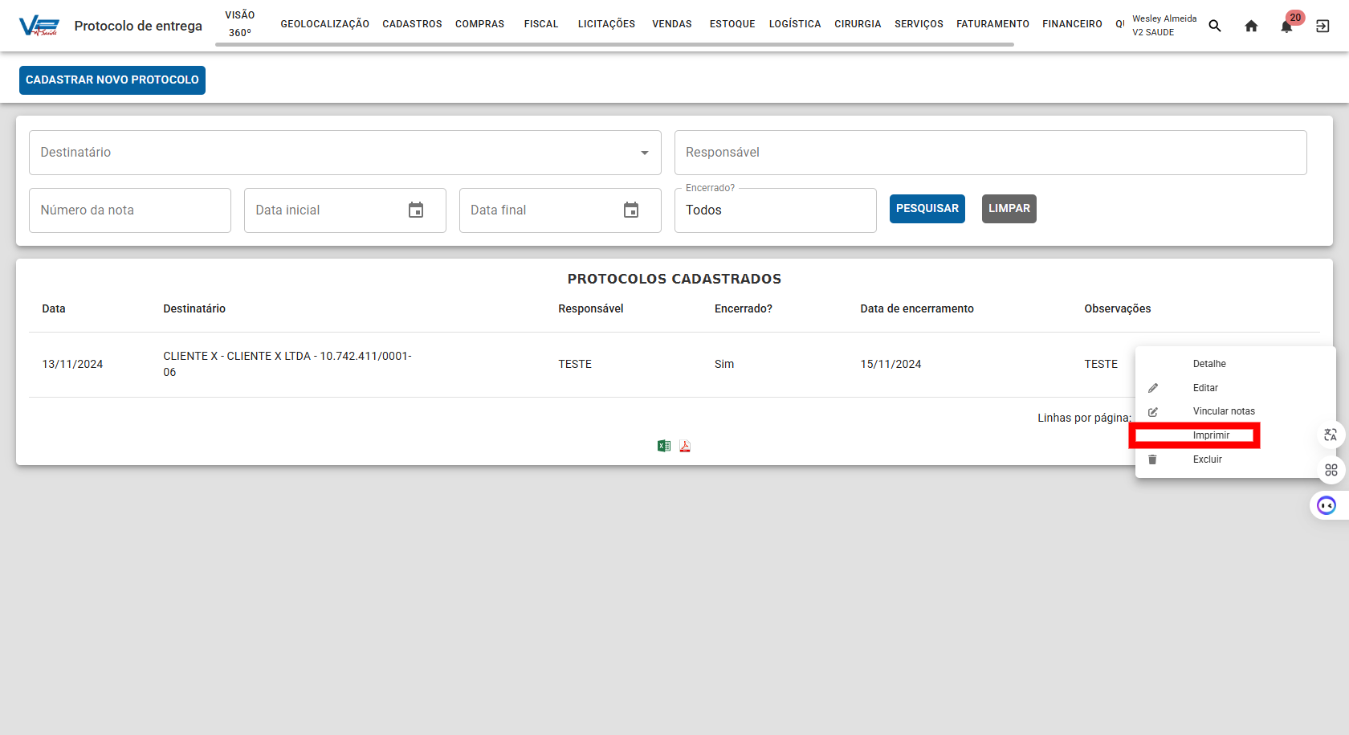The image size is (1349, 735).
Task: Focus the Destinatário input field
Action: point(345,153)
